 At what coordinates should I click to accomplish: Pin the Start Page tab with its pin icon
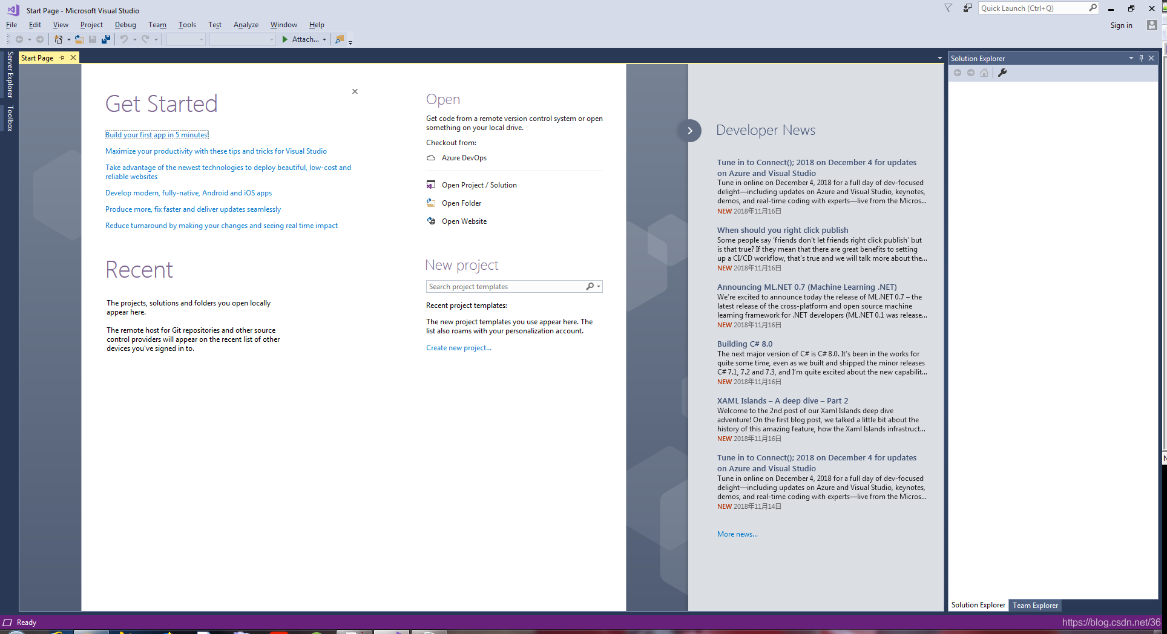coord(62,58)
